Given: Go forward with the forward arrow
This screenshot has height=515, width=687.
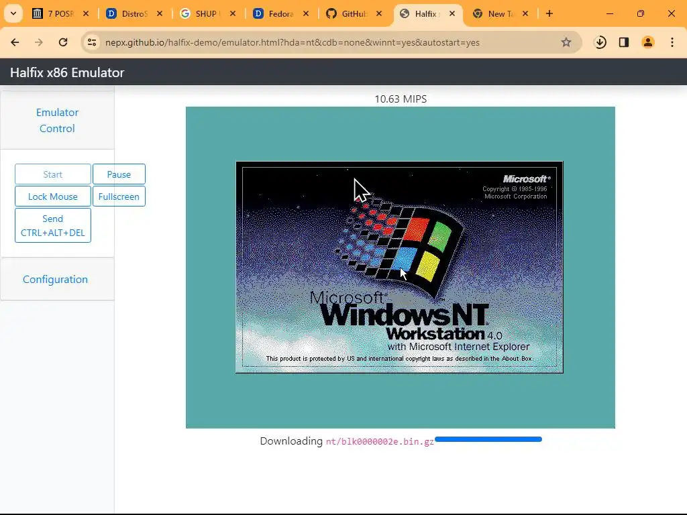Looking at the screenshot, I should (x=38, y=42).
